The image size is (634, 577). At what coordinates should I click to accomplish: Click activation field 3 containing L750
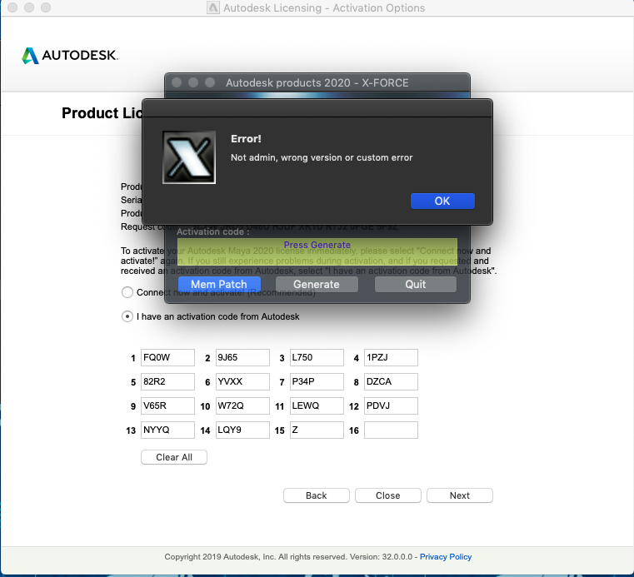[x=317, y=357]
